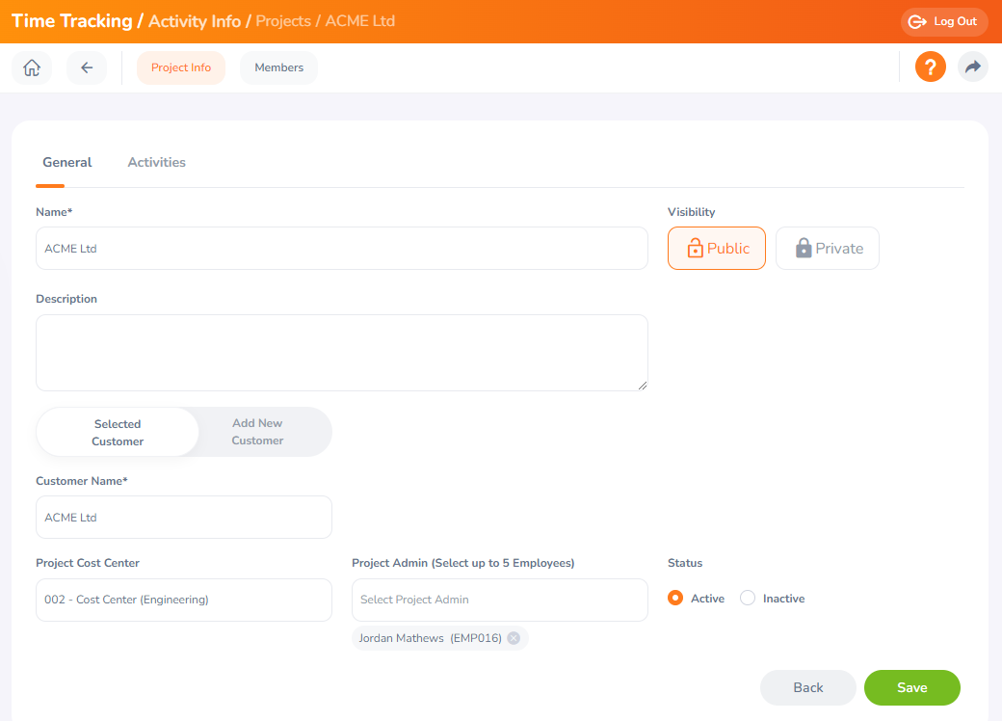Click the back arrow icon in toolbar
Screen dimensions: 1002x721
pyautogui.click(x=87, y=67)
